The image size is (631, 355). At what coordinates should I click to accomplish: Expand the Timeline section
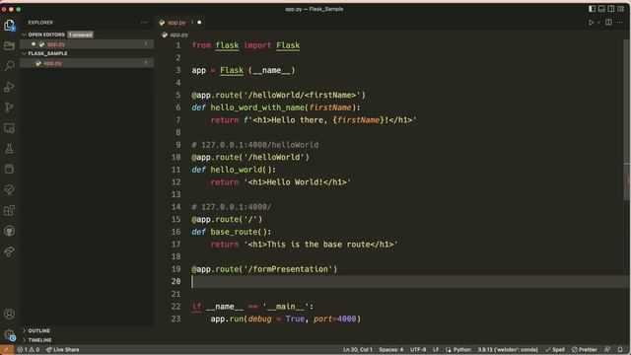[24, 340]
